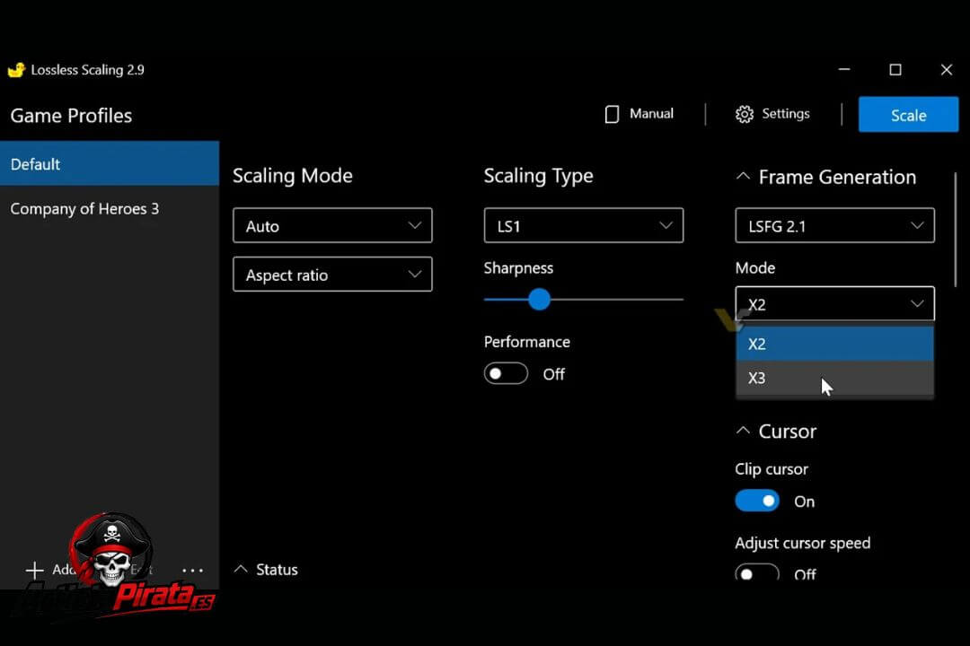Close the Lossless Scaling window
Viewport: 970px width, 646px height.
coord(947,70)
